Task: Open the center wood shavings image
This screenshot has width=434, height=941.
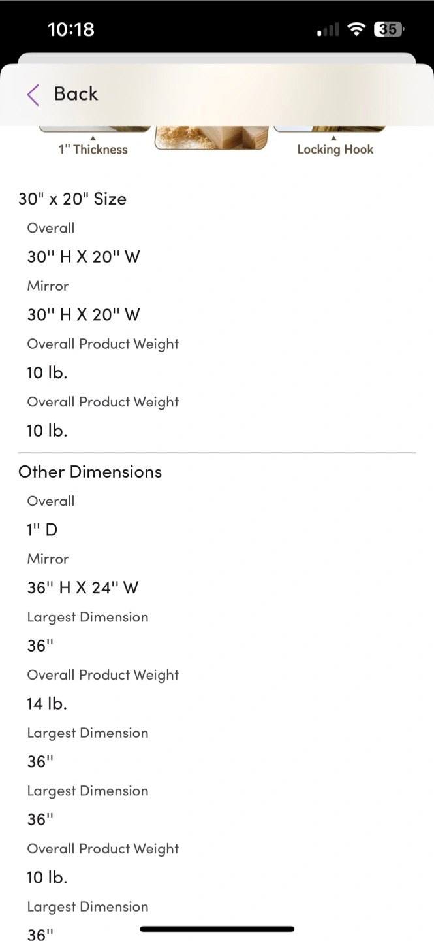Action: tap(211, 137)
